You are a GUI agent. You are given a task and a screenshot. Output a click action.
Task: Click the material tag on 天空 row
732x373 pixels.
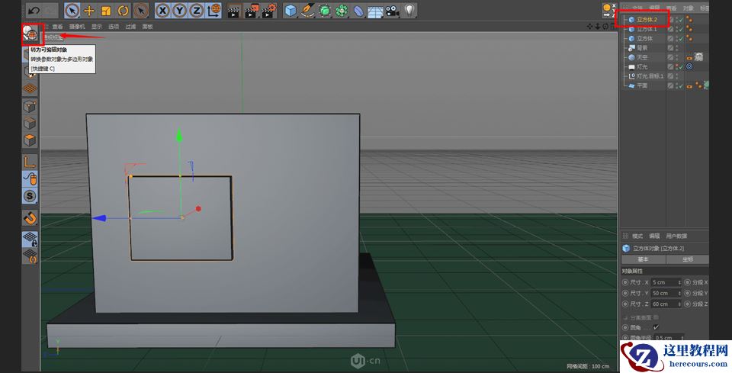[699, 57]
